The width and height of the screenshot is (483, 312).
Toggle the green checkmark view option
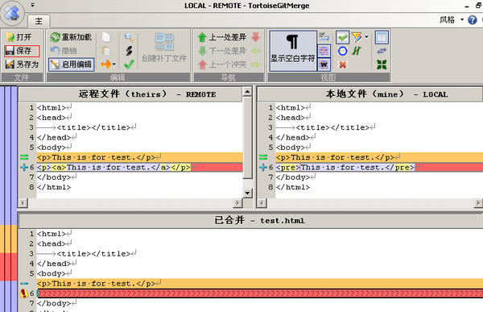point(343,37)
